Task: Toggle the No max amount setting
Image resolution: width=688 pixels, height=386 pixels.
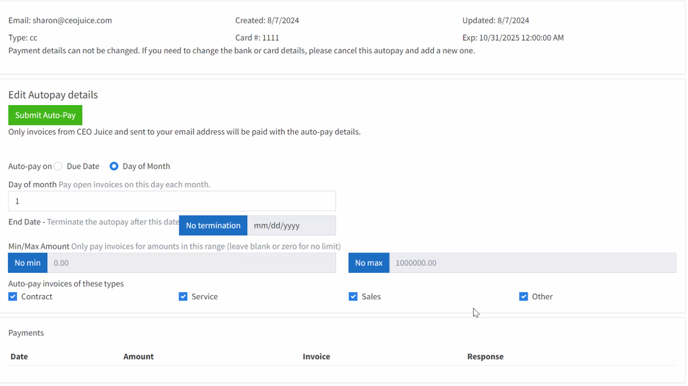Action: pos(368,262)
